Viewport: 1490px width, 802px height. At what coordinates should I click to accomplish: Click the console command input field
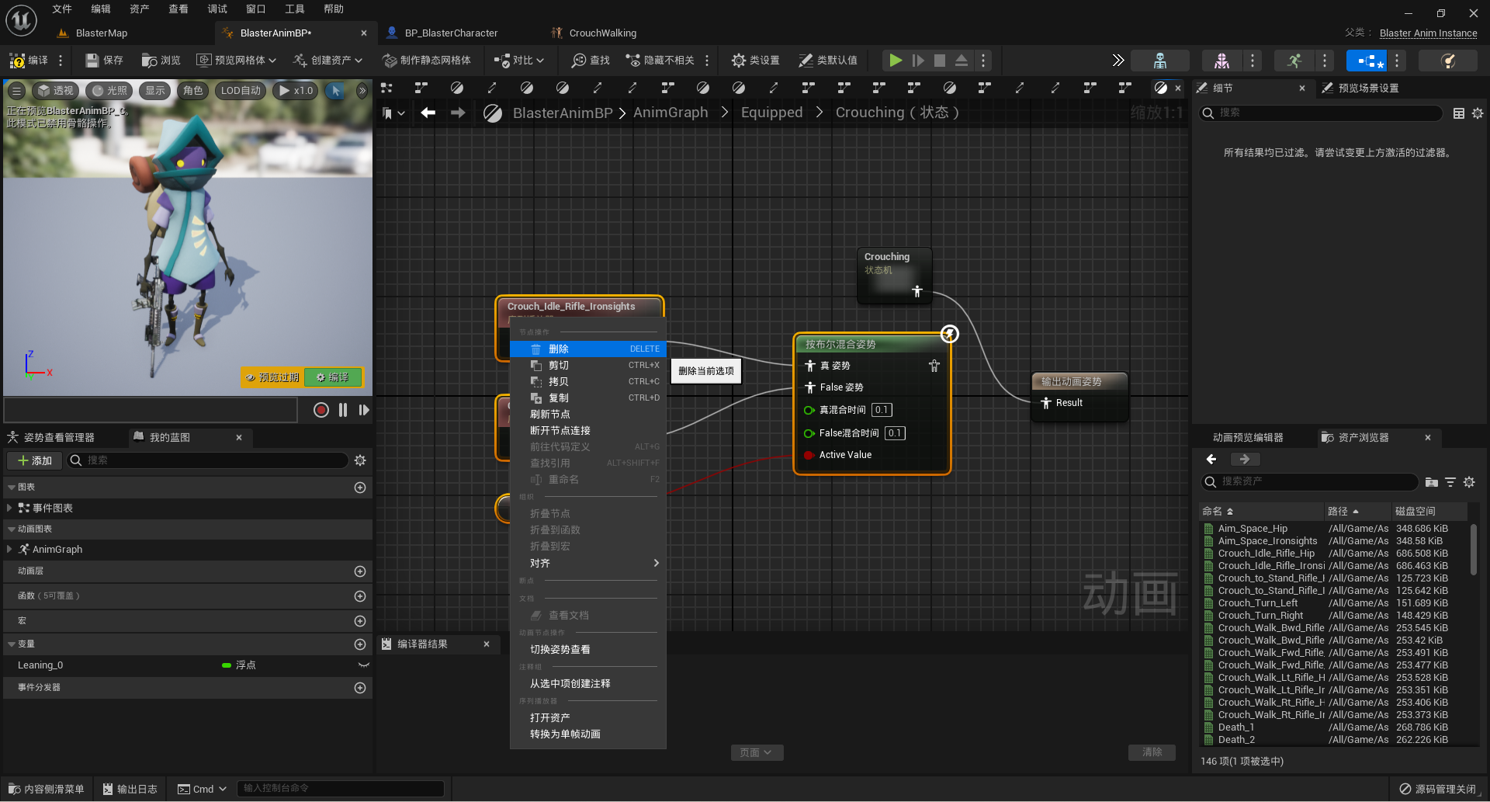(340, 789)
